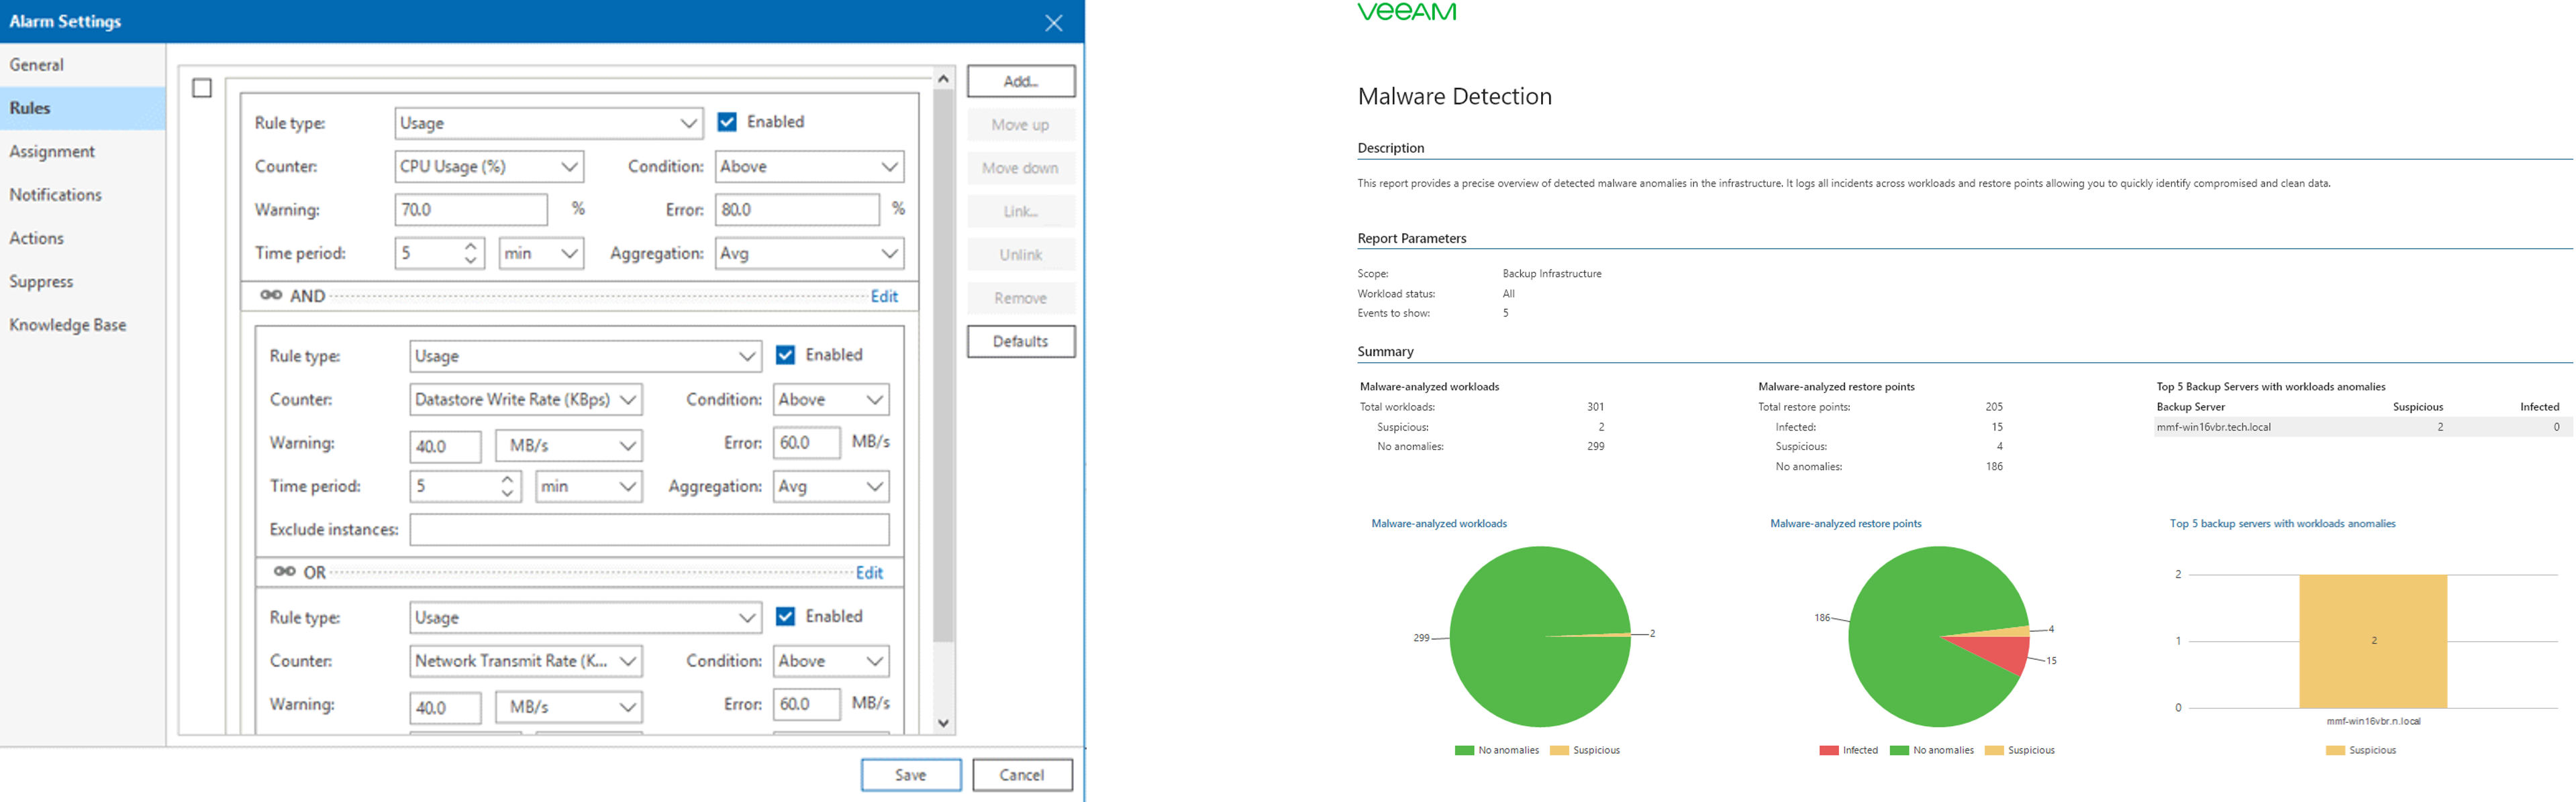Click the Exclude instances input field
Image resolution: width=2576 pixels, height=802 pixels.
point(649,529)
